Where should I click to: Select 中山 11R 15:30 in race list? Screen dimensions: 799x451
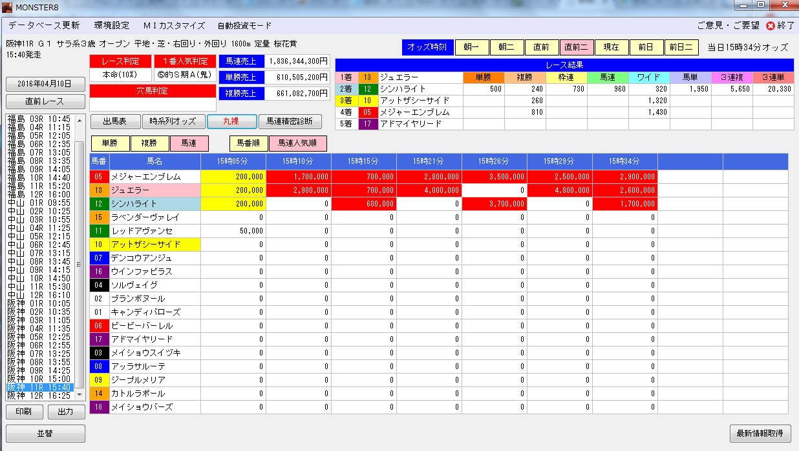[x=39, y=286]
